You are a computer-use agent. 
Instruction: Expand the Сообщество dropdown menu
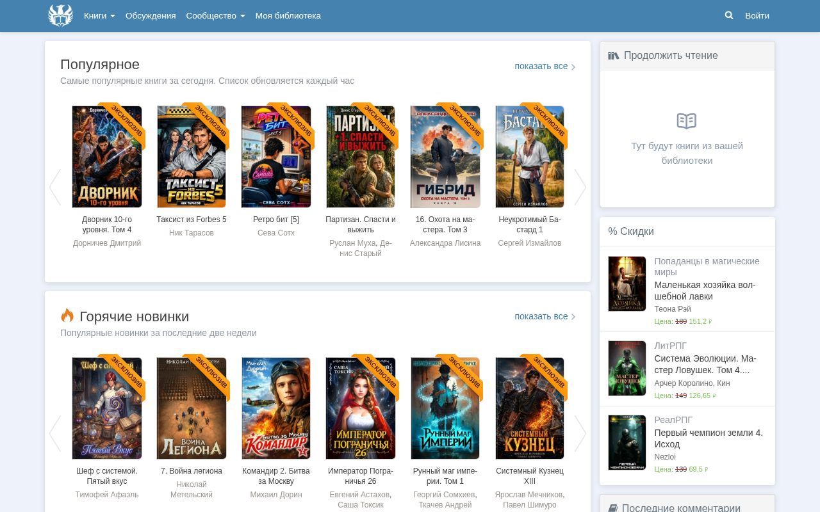click(x=215, y=15)
